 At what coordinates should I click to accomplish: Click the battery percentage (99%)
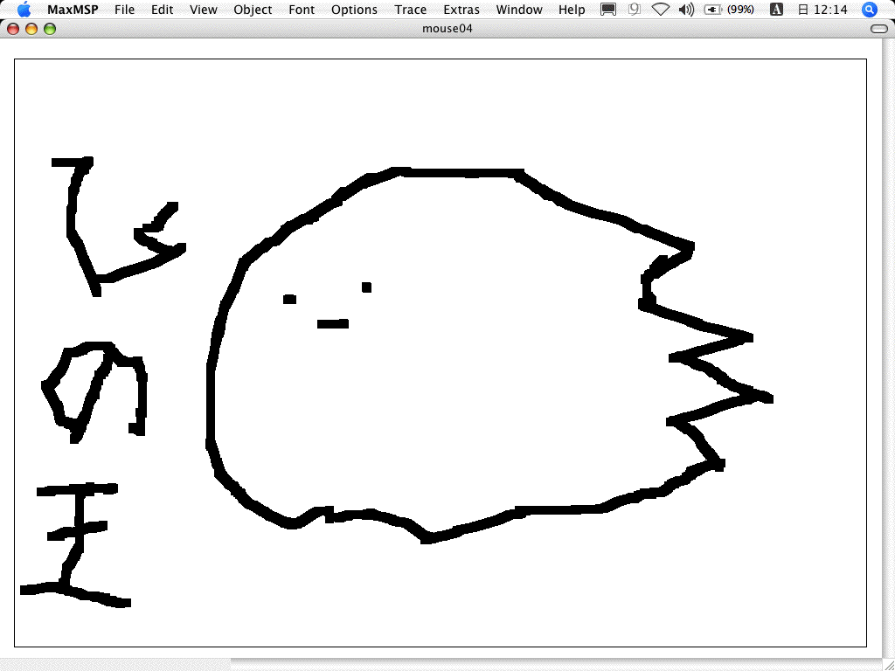740,10
